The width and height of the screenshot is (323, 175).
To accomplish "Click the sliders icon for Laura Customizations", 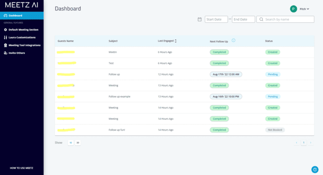I will pos(5,38).
